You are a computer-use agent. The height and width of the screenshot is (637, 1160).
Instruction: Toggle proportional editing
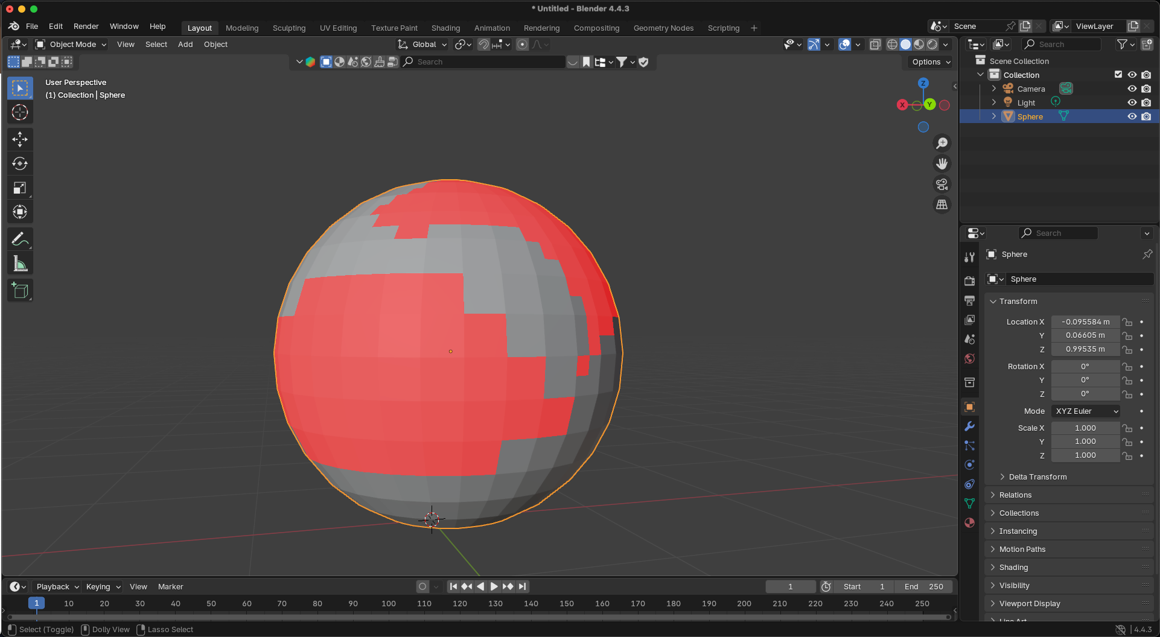522,44
